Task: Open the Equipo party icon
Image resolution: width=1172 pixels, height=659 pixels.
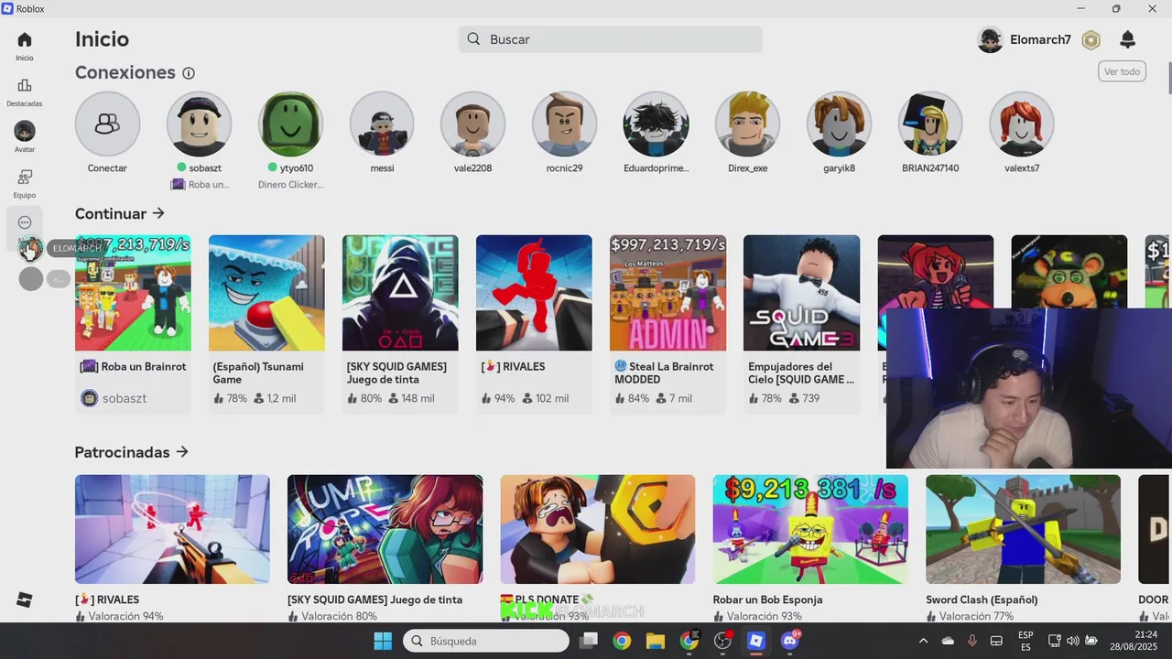Action: click(x=25, y=177)
